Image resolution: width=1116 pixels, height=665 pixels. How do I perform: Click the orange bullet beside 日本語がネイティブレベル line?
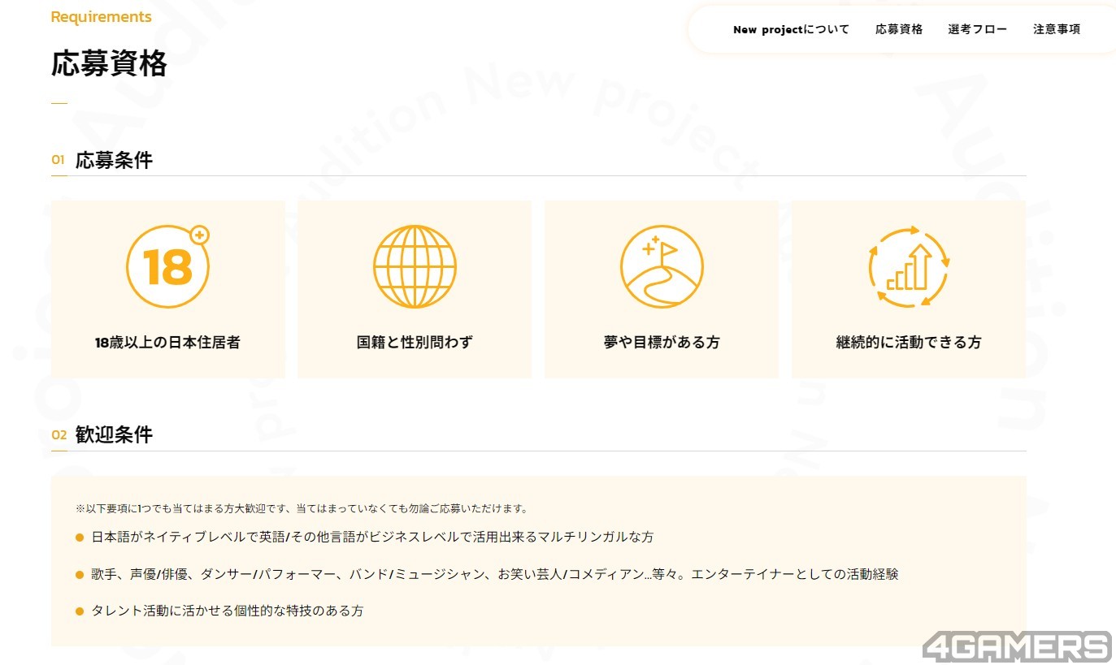(80, 538)
